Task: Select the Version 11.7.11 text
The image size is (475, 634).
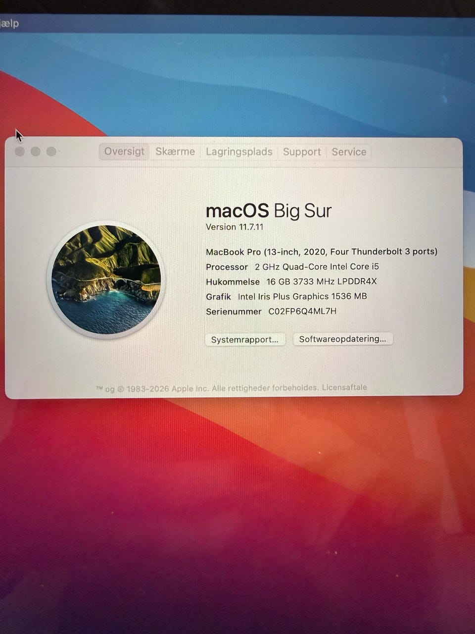Action: pos(235,227)
